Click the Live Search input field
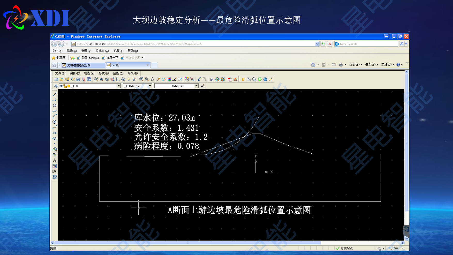453x255 pixels. point(366,44)
